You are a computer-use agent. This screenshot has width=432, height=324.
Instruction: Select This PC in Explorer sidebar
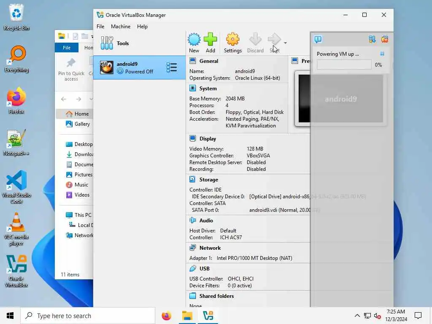pyautogui.click(x=78, y=215)
